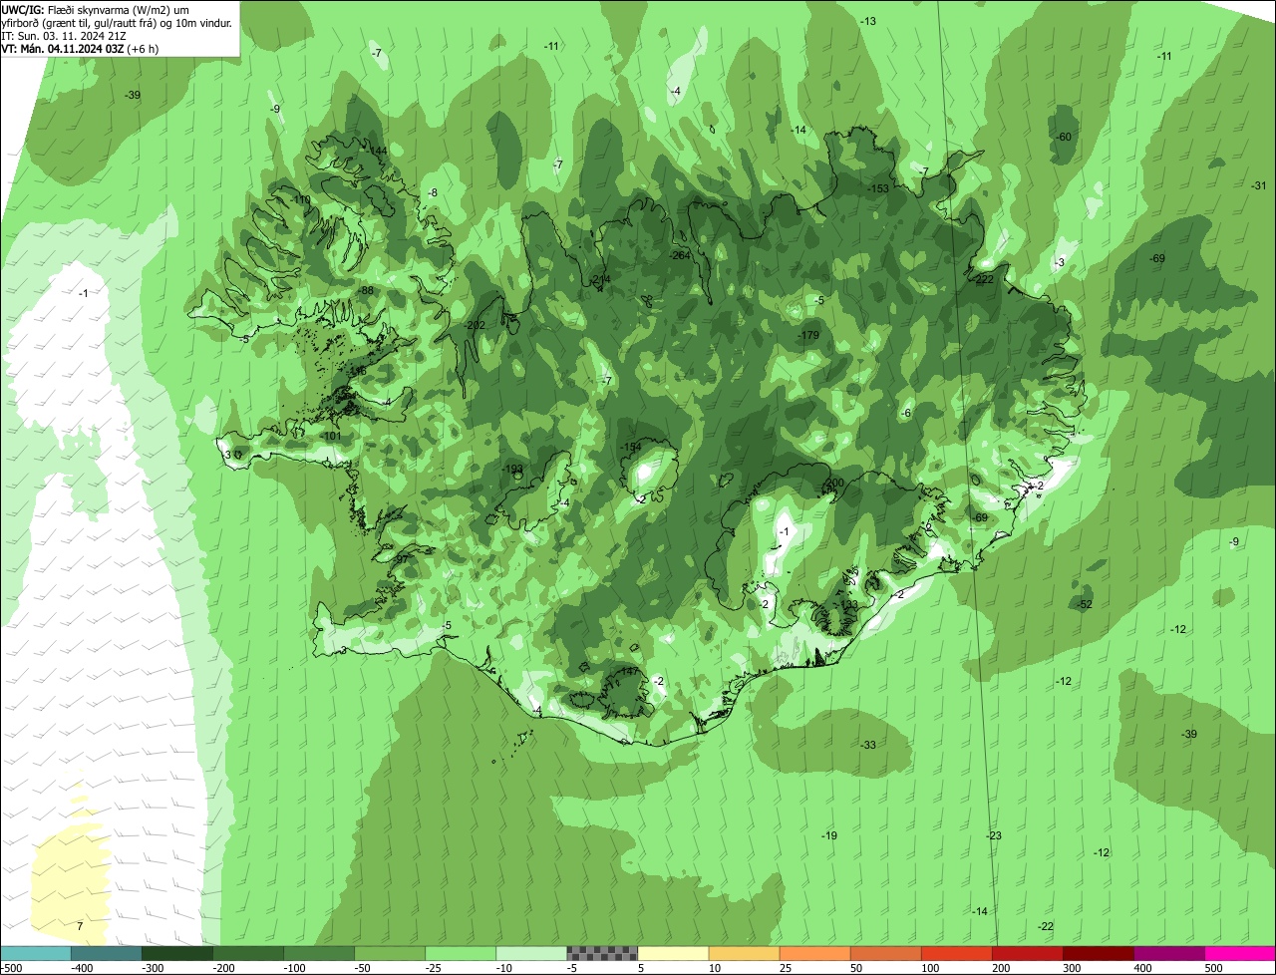Click the '-52' value southeast of Iceland

(1086, 604)
